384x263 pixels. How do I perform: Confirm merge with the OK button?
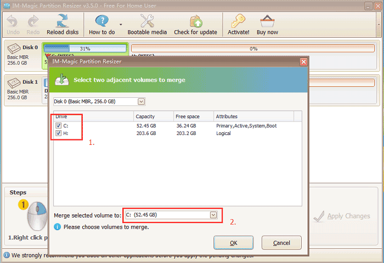pyautogui.click(x=233, y=243)
